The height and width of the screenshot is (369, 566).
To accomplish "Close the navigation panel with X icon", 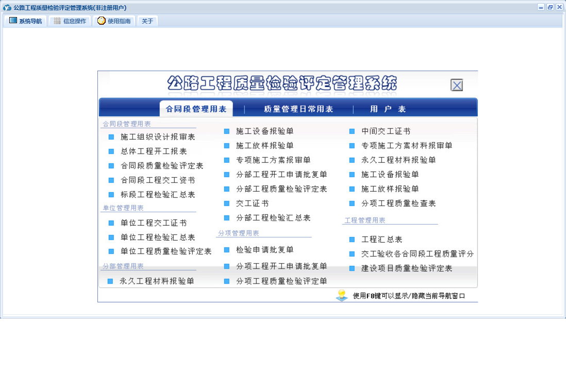I will (457, 85).
